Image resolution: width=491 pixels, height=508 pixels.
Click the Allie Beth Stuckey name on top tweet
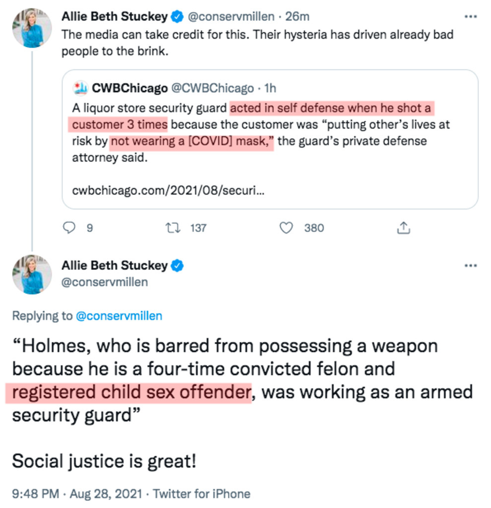click(x=115, y=17)
